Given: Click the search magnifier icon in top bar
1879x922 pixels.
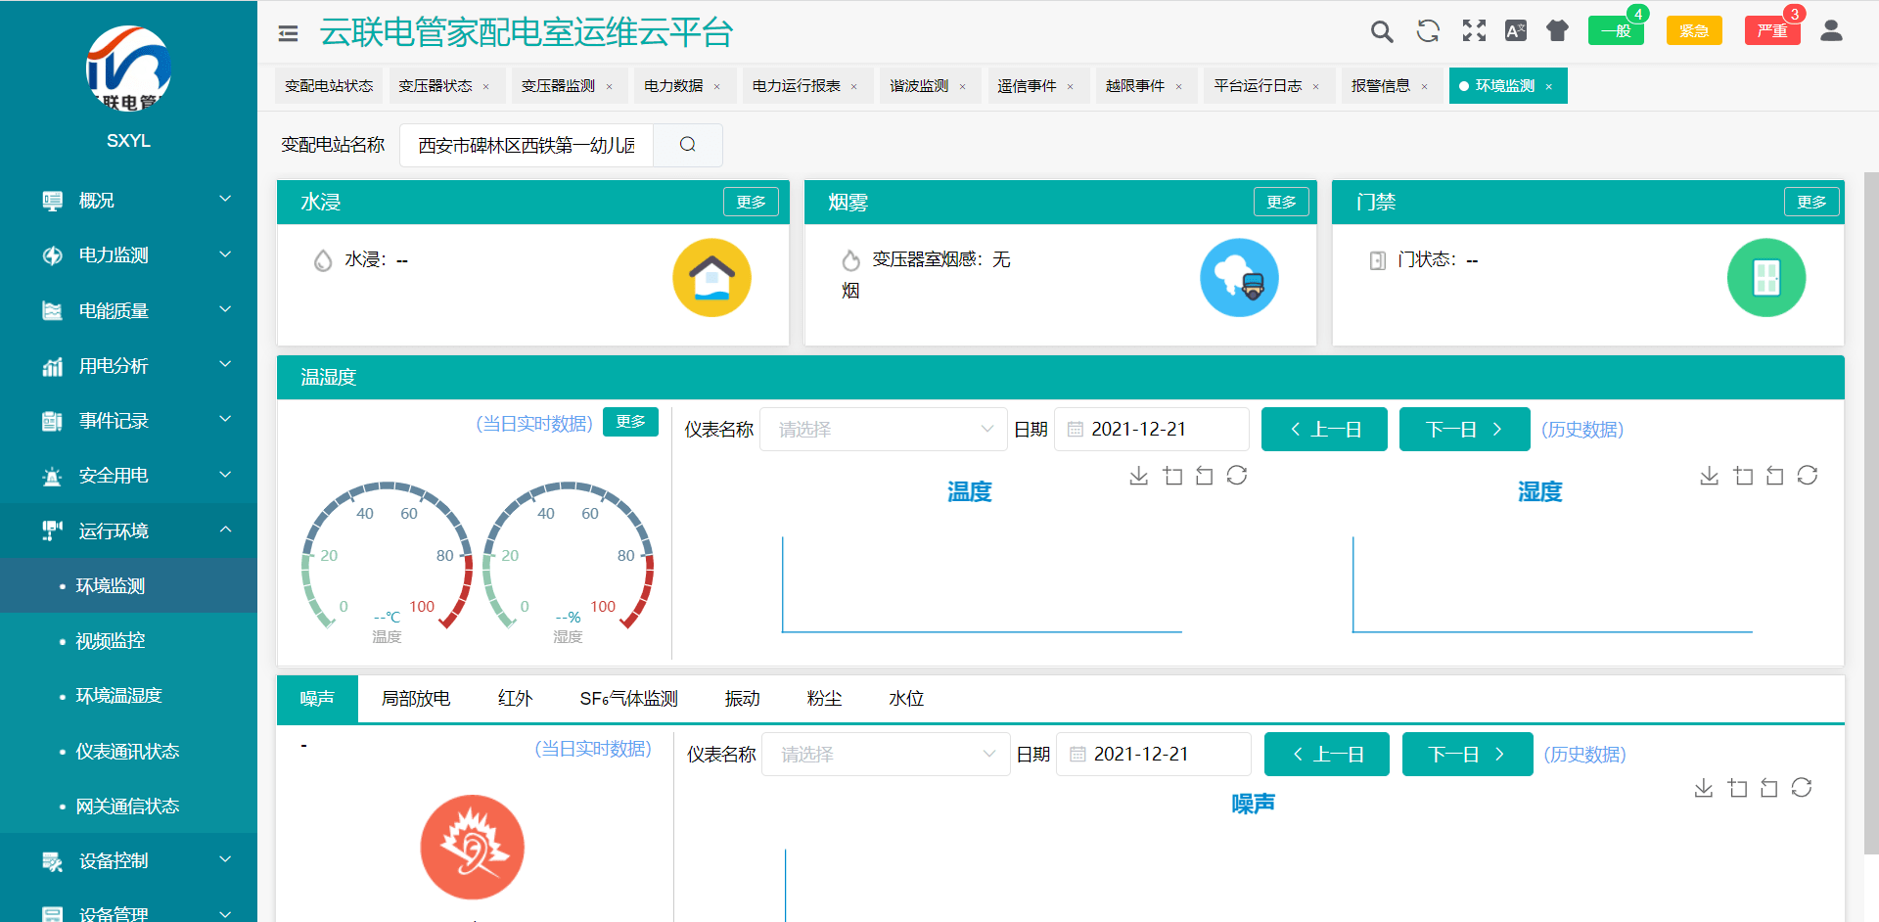Looking at the screenshot, I should 1382,31.
